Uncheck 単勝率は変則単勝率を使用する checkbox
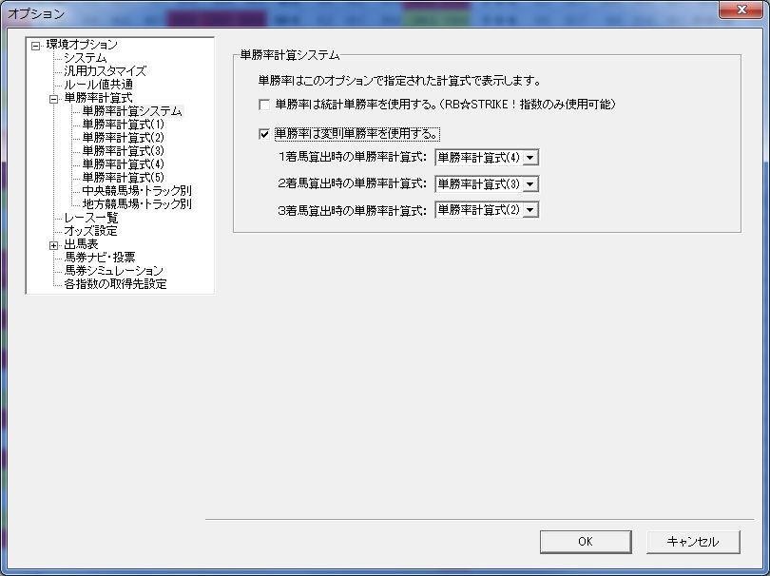Viewport: 770px width, 576px height. coord(264,134)
